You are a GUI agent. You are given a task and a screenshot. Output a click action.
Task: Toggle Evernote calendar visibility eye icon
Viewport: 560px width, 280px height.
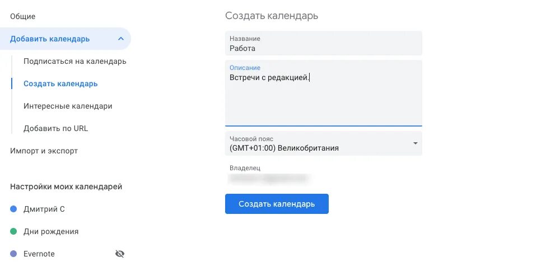tap(120, 254)
